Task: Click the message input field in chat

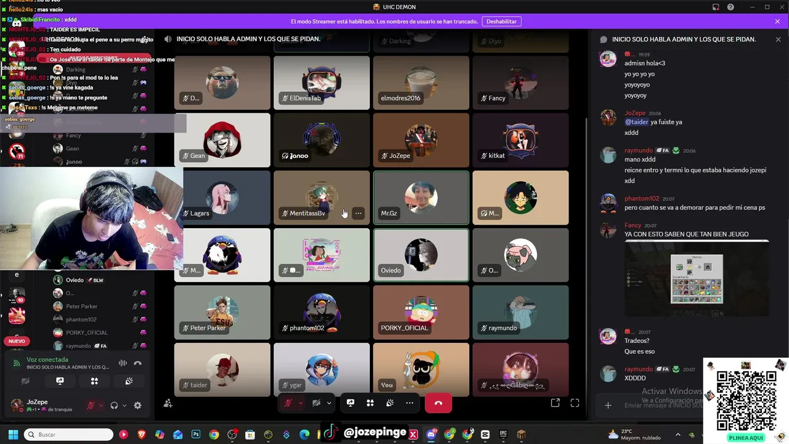Action: click(663, 405)
